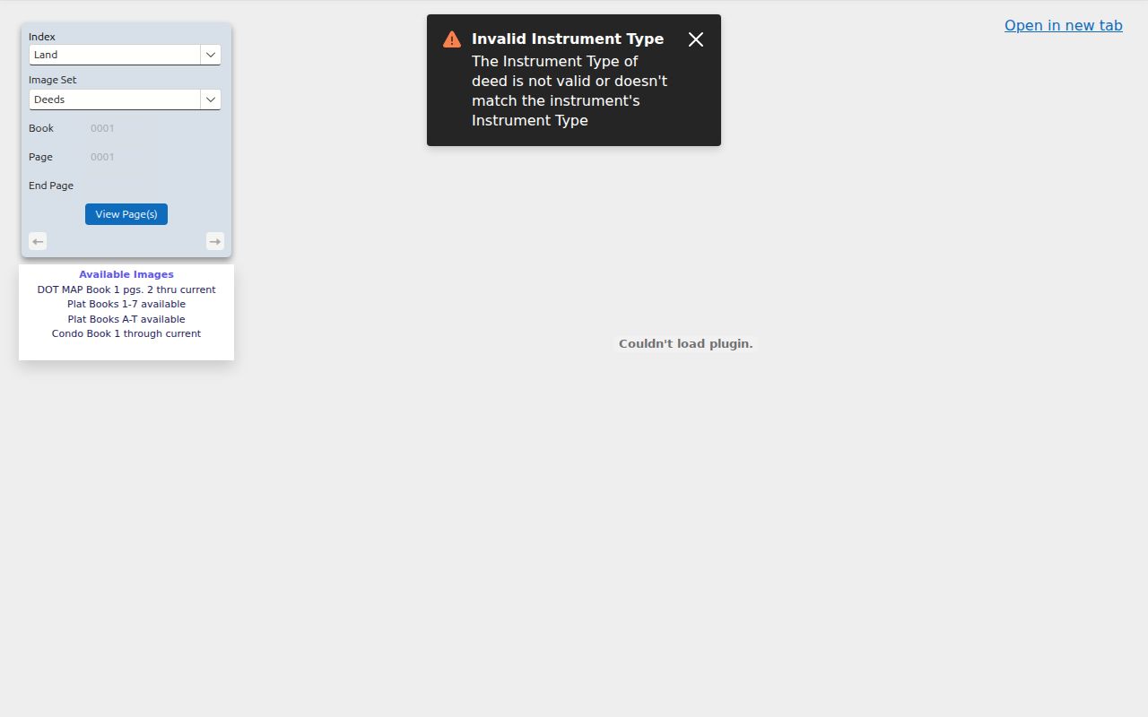Click the orange warning triangle icon
This screenshot has height=717, width=1148.
[x=452, y=39]
